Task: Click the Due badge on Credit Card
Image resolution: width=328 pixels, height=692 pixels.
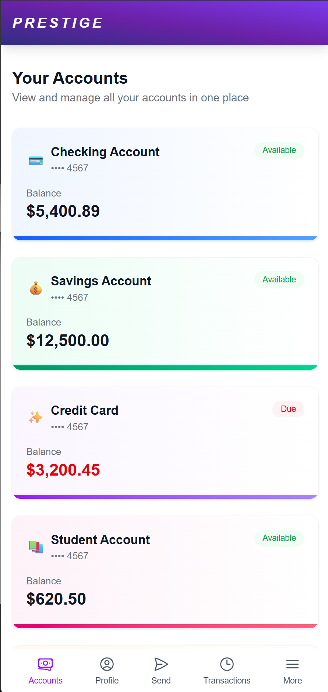Action: click(x=288, y=409)
